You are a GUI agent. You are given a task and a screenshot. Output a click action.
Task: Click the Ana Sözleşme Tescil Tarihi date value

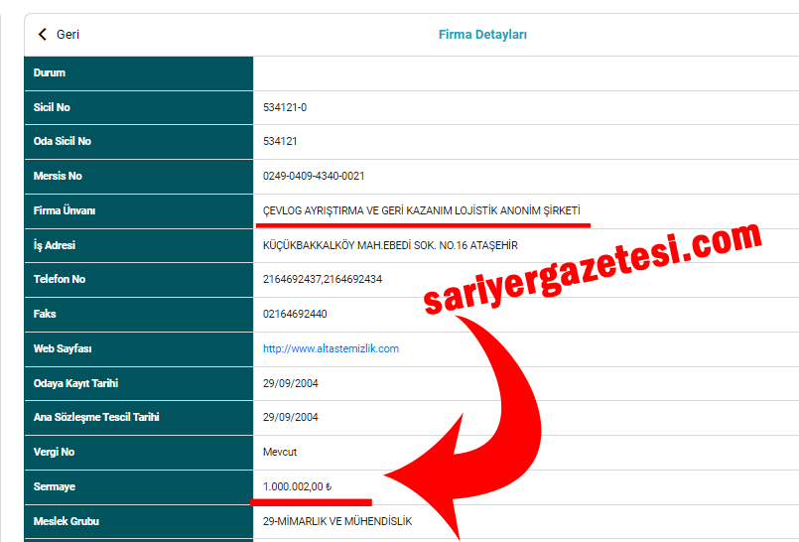pyautogui.click(x=291, y=417)
